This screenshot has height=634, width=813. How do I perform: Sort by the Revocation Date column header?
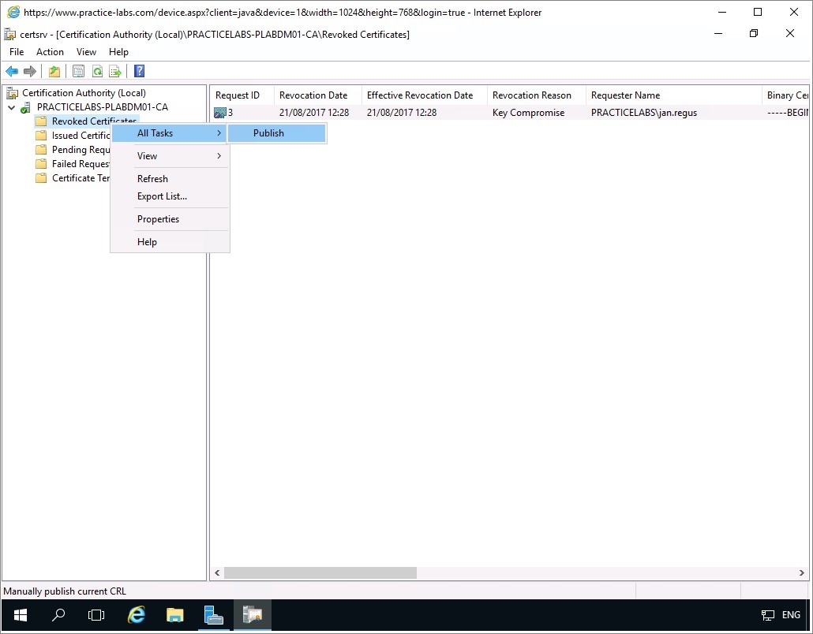coord(318,95)
